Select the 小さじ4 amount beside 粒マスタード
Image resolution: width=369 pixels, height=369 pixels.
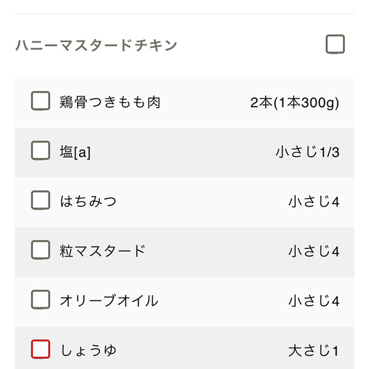point(314,251)
